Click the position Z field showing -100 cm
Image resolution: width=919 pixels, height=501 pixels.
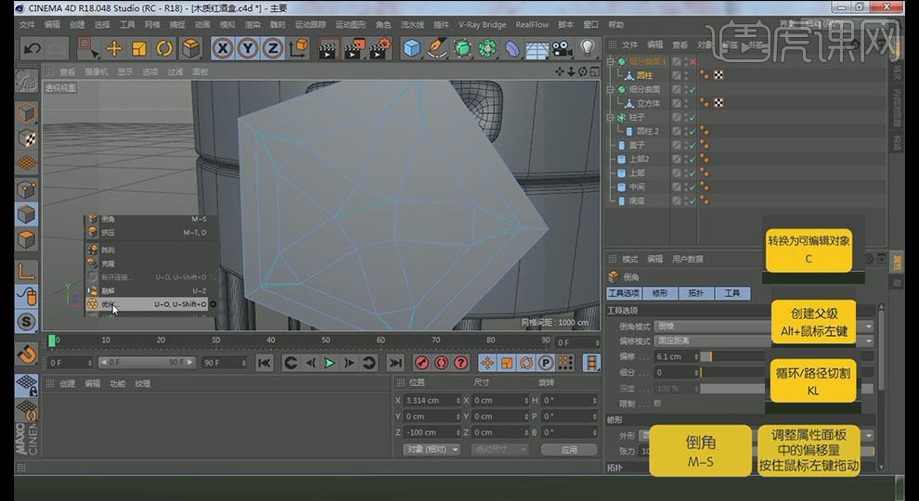coord(433,432)
